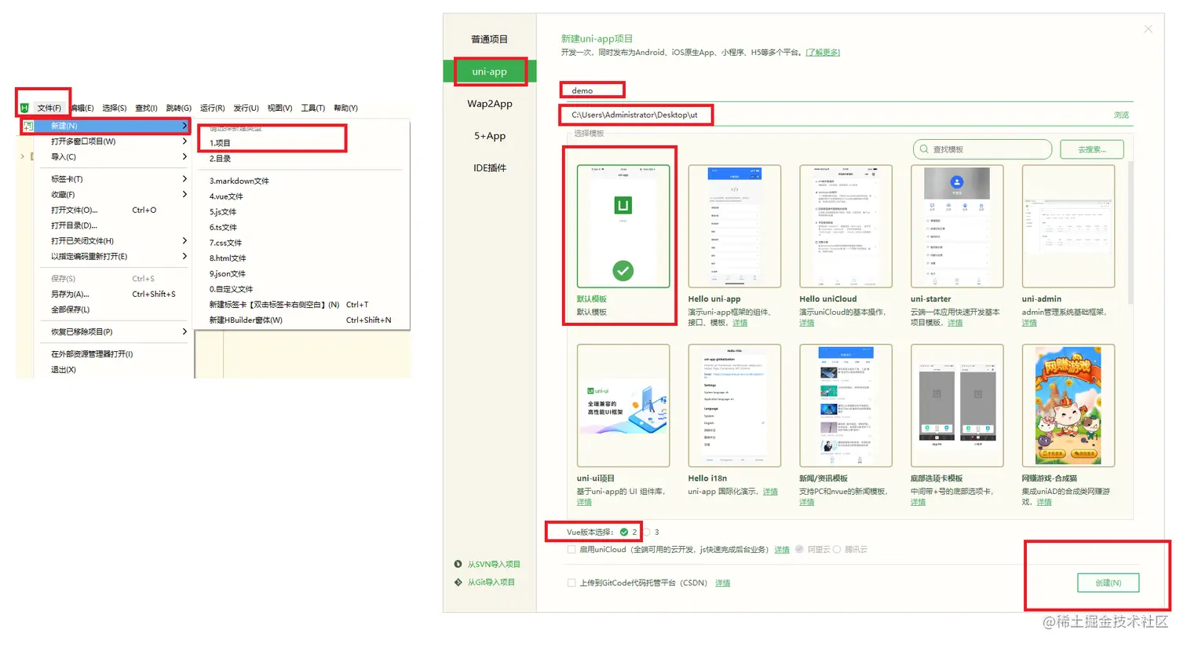The height and width of the screenshot is (648, 1187).
Task: Click the 创建(N) button
Action: click(1108, 583)
